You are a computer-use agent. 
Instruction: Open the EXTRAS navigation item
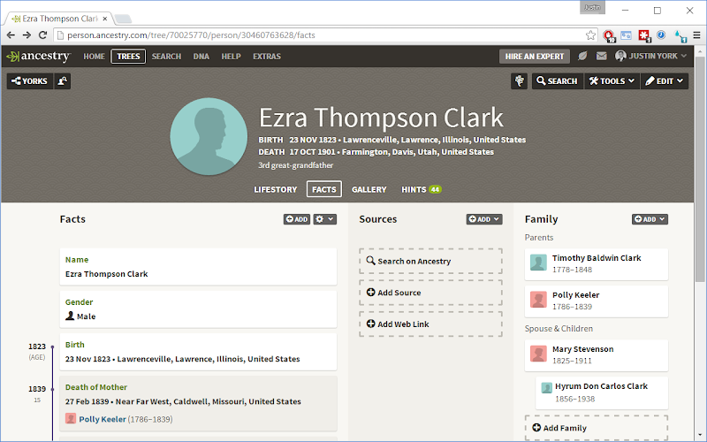[x=267, y=57]
